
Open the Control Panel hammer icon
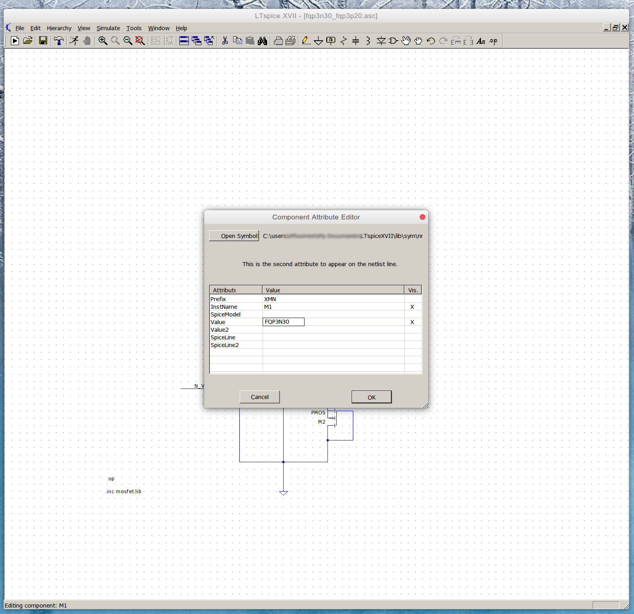59,41
